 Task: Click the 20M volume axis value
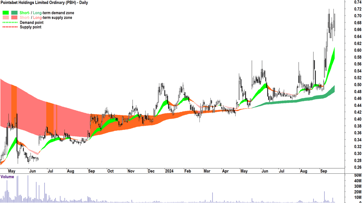pos(358,192)
